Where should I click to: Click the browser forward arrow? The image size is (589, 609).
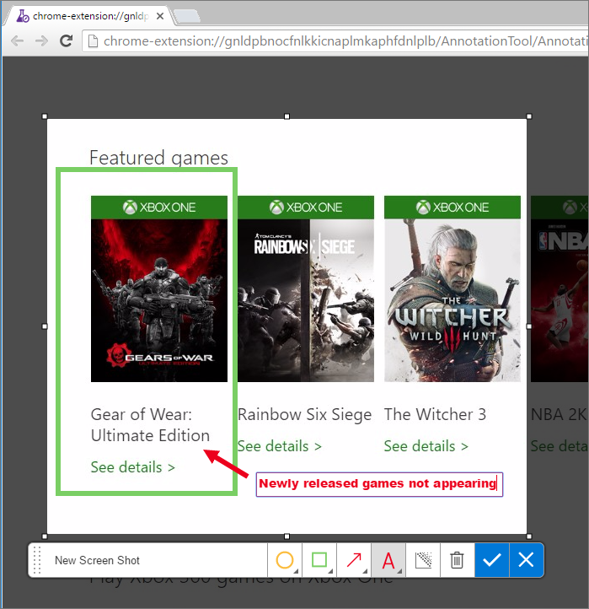tap(41, 40)
